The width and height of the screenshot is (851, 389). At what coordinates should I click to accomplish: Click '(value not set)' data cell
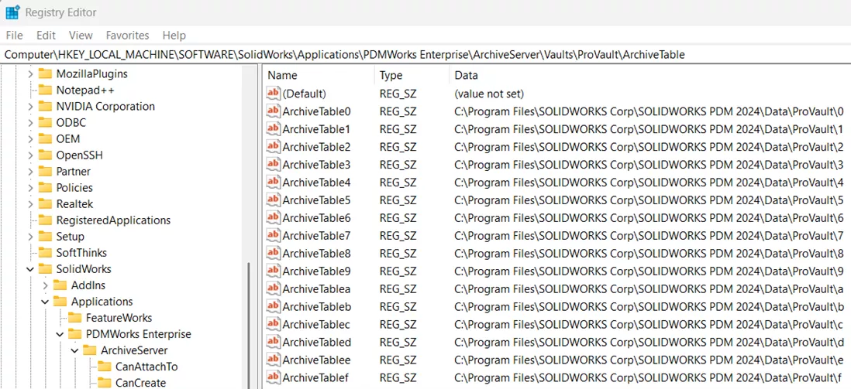(x=489, y=94)
